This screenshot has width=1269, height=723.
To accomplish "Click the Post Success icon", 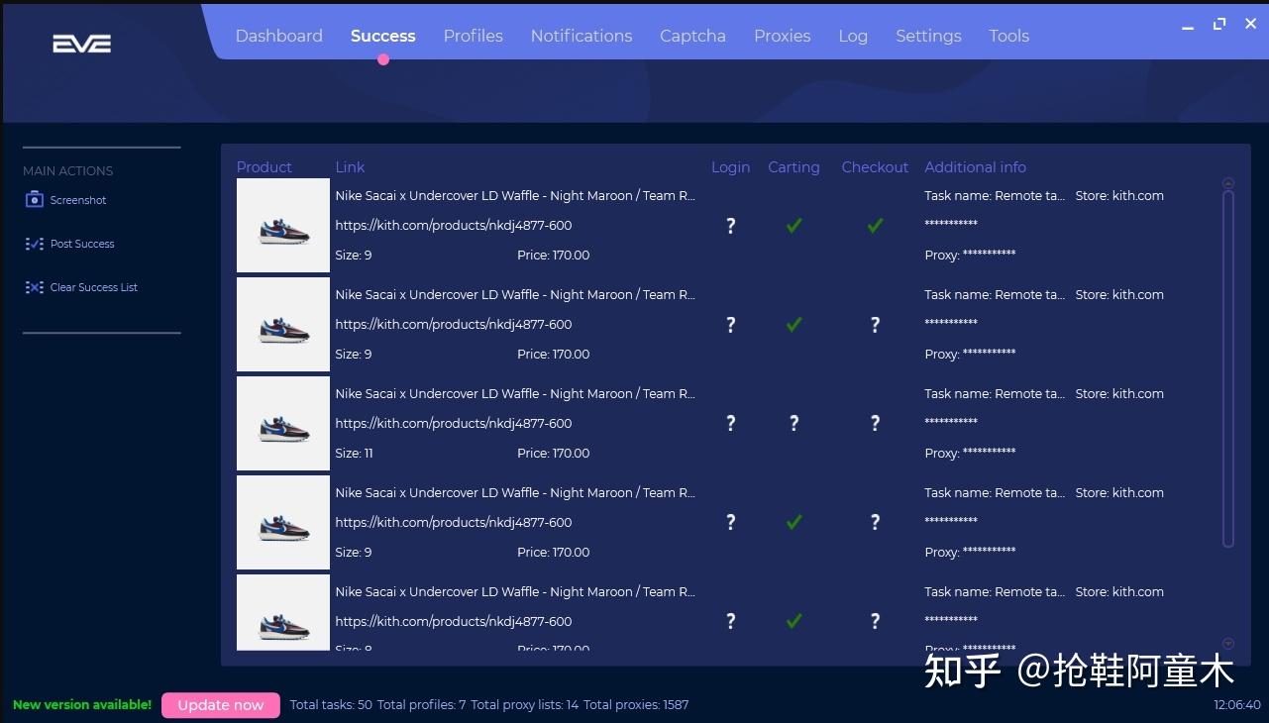I will coord(34,244).
